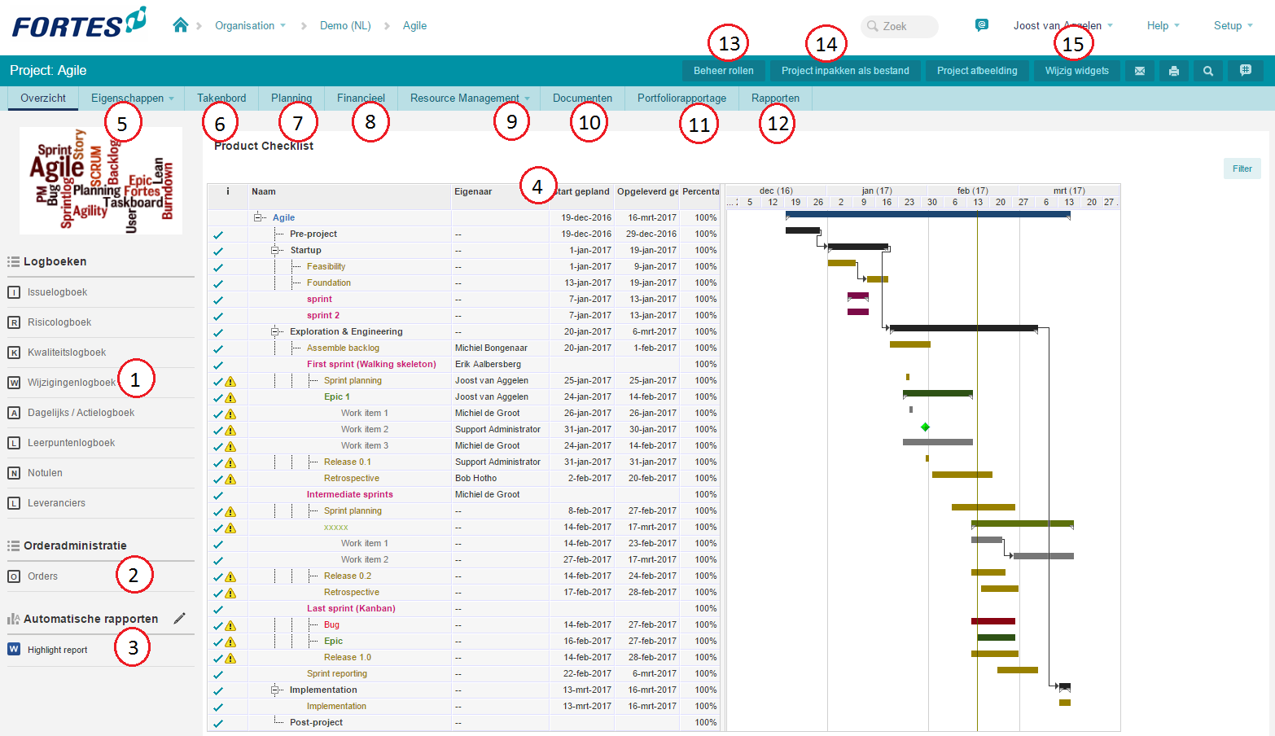Open the Leveranciers L icon
The image size is (1275, 736).
click(x=14, y=503)
